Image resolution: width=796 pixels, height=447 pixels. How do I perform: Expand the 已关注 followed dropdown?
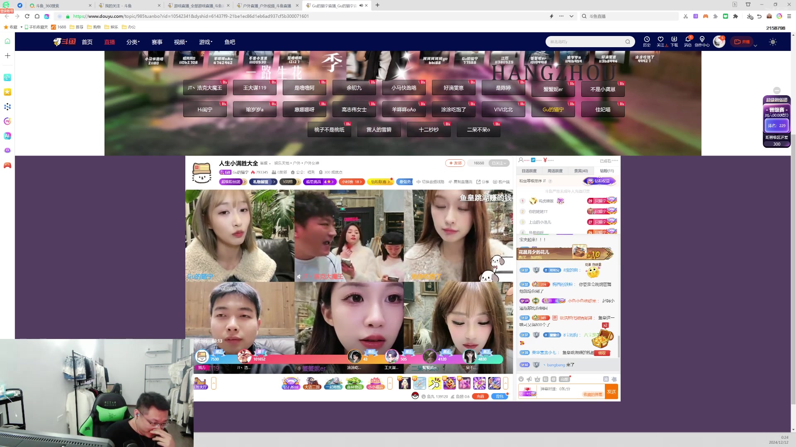499,163
